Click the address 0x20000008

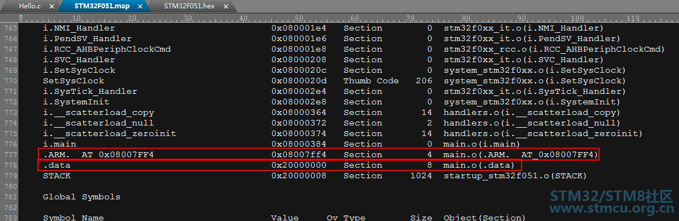pos(299,175)
